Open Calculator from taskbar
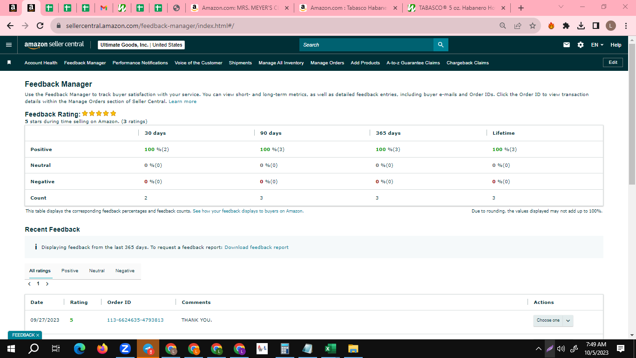 coord(284,348)
